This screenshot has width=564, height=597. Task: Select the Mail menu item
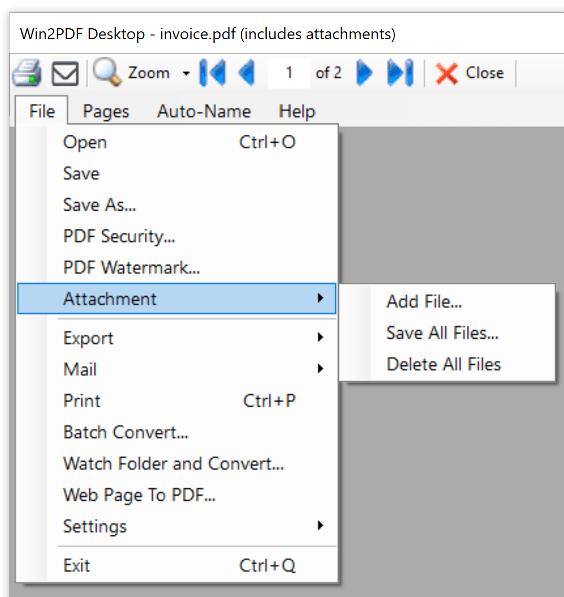(177, 369)
